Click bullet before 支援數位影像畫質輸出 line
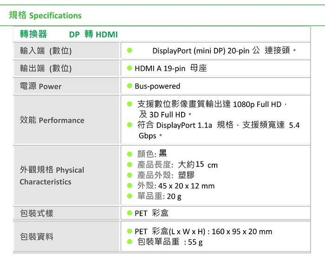Screen dimensions: 325x263 (130, 104)
